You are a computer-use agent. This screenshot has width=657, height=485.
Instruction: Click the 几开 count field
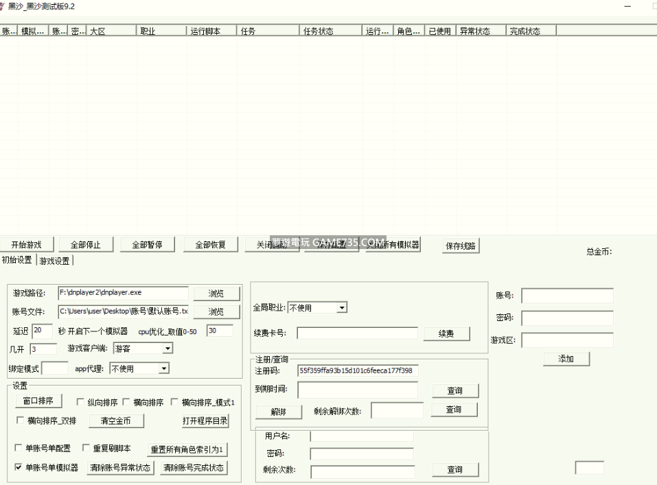pyautogui.click(x=43, y=349)
